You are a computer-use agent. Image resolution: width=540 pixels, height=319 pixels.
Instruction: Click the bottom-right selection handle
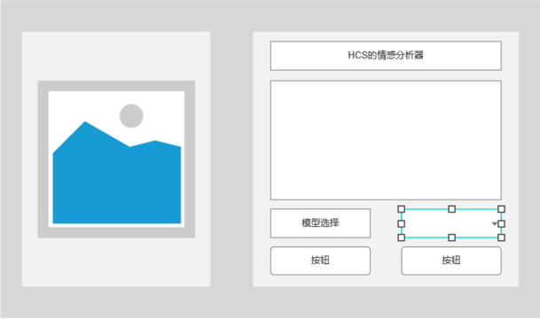coord(502,237)
